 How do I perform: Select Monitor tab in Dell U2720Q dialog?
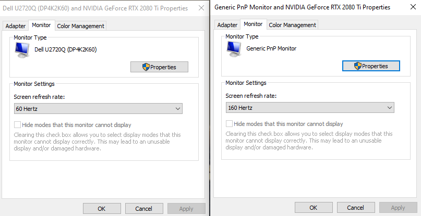(x=41, y=25)
